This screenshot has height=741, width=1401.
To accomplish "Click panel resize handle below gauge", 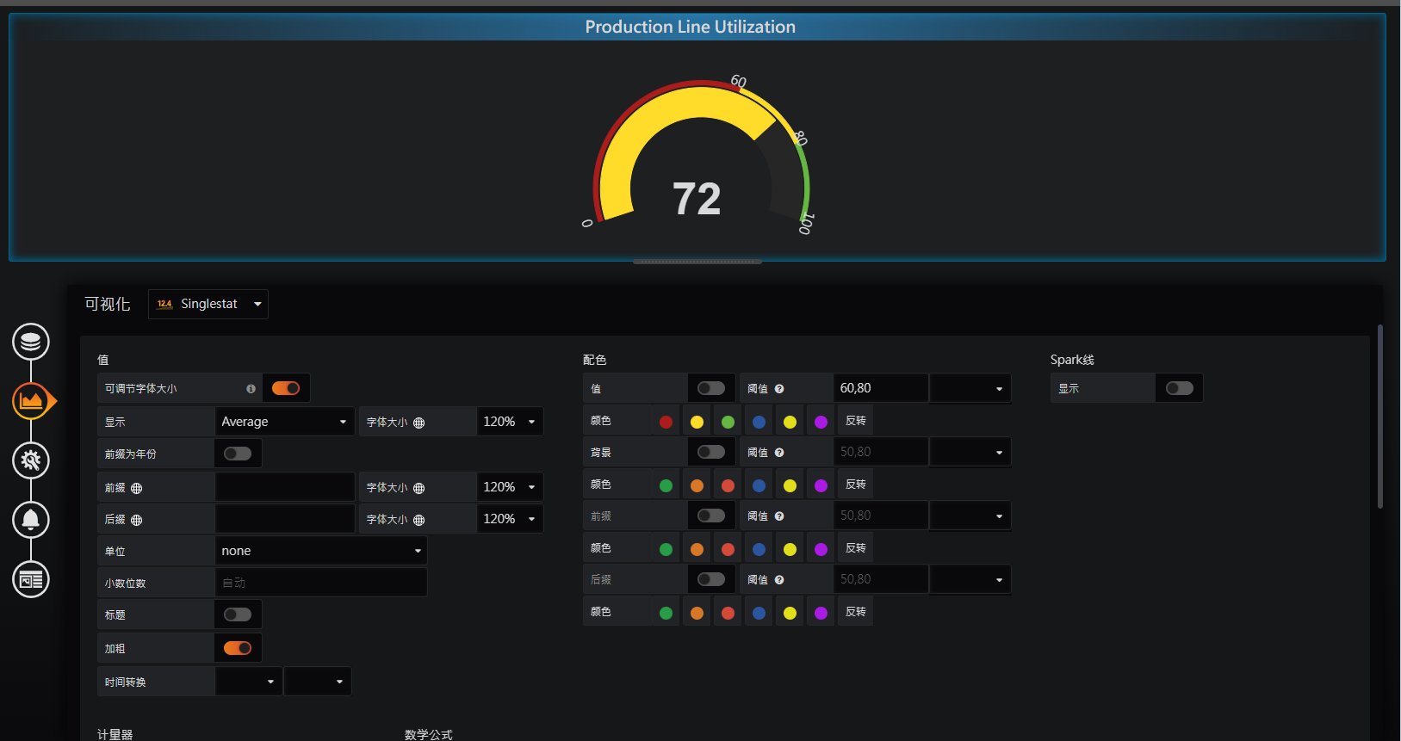I will click(x=697, y=262).
